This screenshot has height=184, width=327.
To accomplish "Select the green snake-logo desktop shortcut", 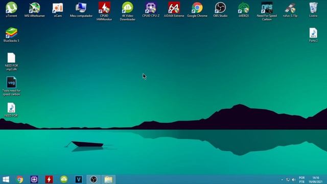I will (244, 10).
